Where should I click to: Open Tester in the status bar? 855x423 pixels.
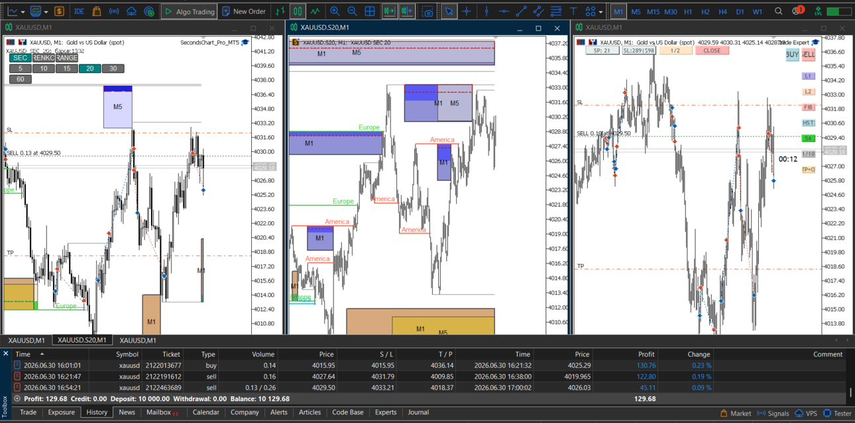pyautogui.click(x=838, y=413)
